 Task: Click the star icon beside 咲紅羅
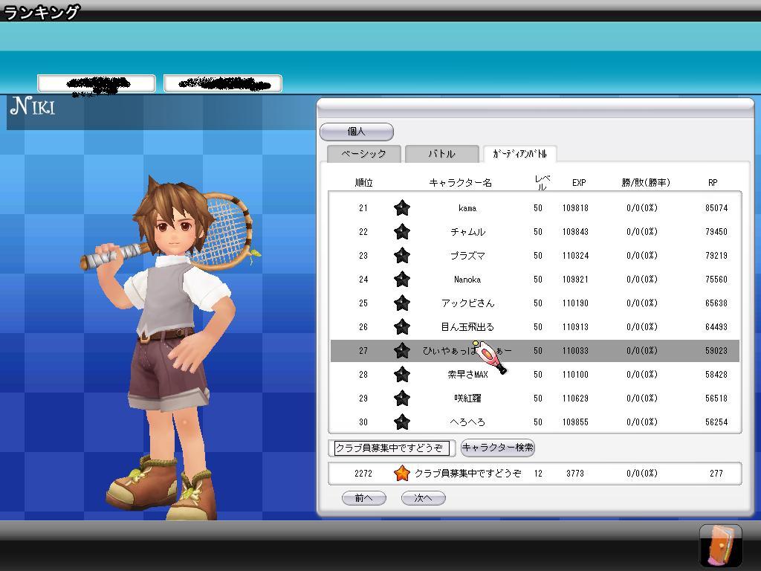(x=401, y=399)
